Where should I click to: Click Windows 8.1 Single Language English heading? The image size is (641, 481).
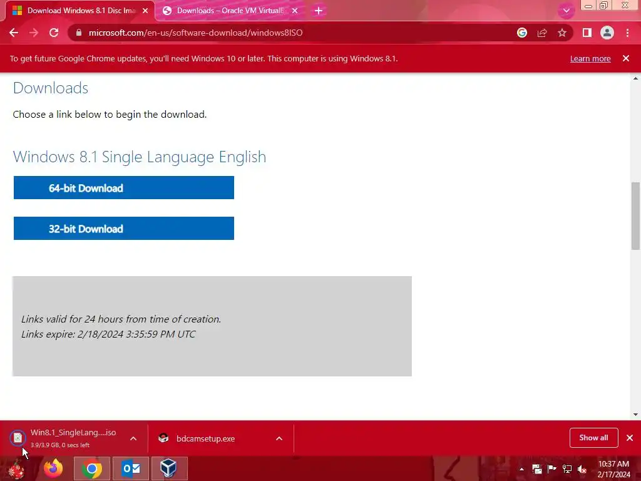[140, 157]
